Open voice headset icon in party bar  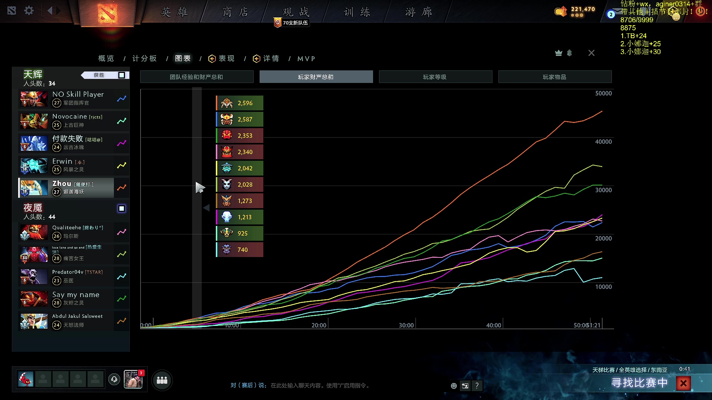click(x=114, y=379)
